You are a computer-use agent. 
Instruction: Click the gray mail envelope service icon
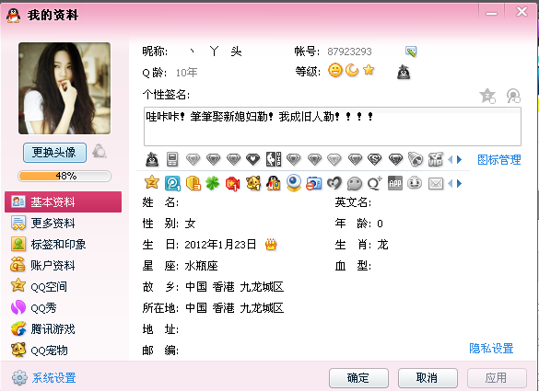click(436, 184)
